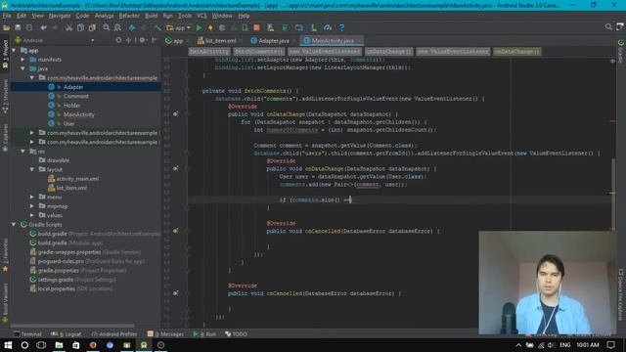Select activity_main.xml in layout folder
Viewport: 626px width, 352px height.
tap(77, 179)
